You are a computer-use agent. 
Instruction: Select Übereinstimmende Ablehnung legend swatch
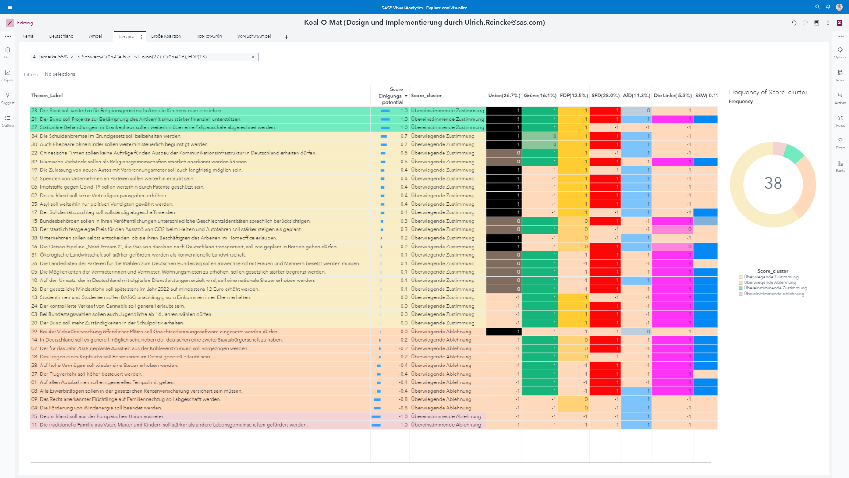click(741, 294)
